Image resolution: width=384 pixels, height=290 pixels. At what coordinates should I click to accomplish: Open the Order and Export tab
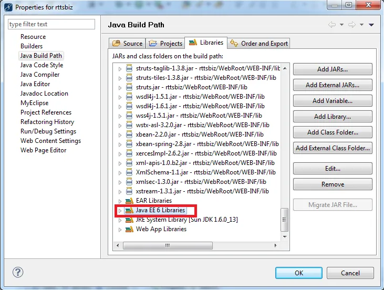pos(258,44)
